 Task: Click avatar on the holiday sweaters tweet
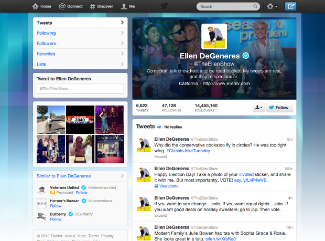[144, 204]
